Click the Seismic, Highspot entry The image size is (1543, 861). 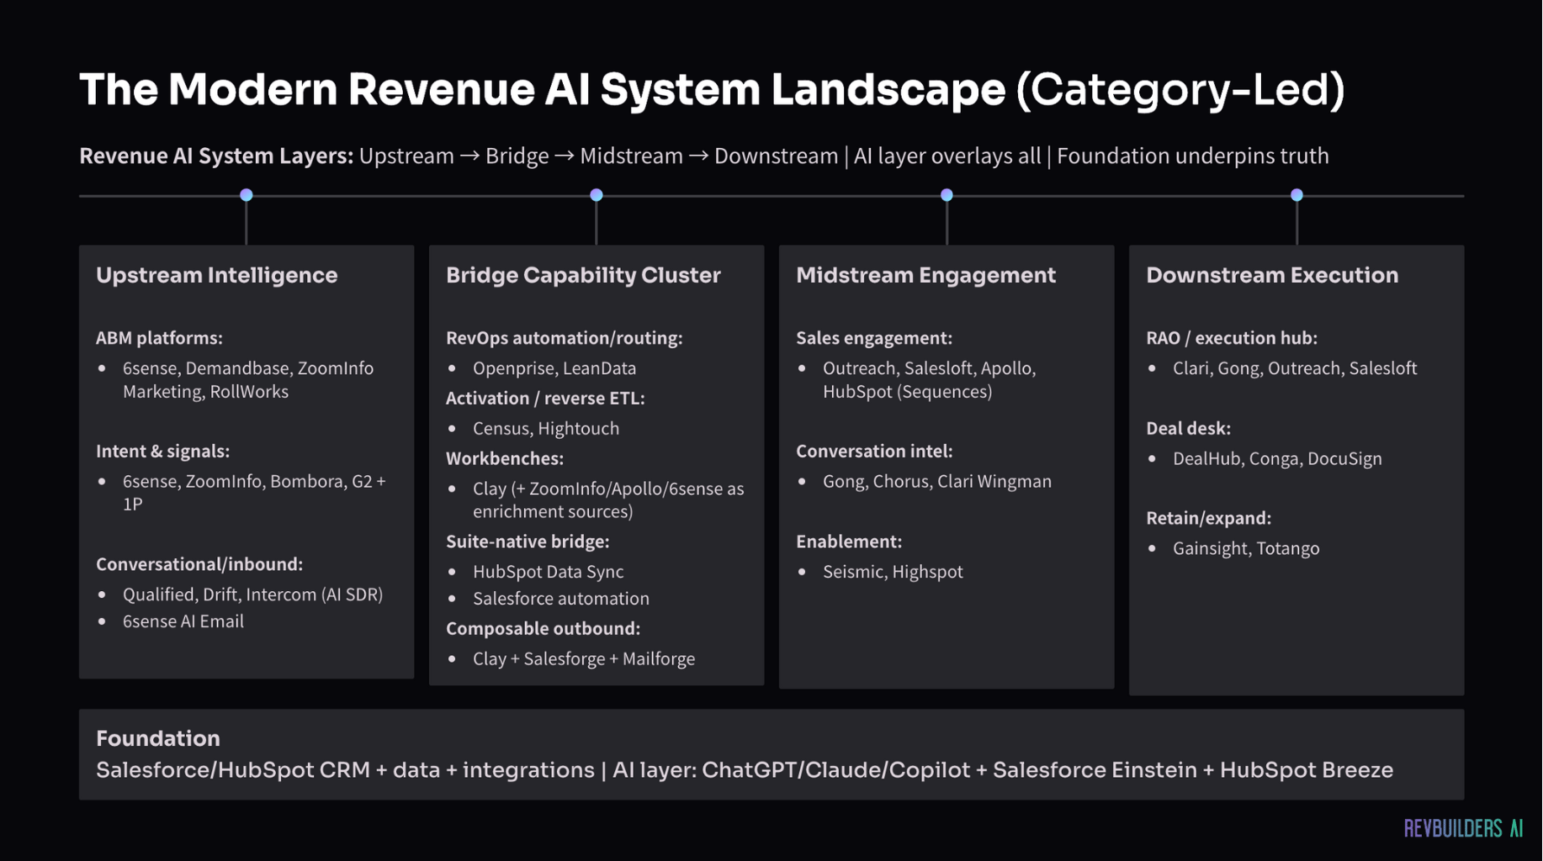click(x=893, y=572)
